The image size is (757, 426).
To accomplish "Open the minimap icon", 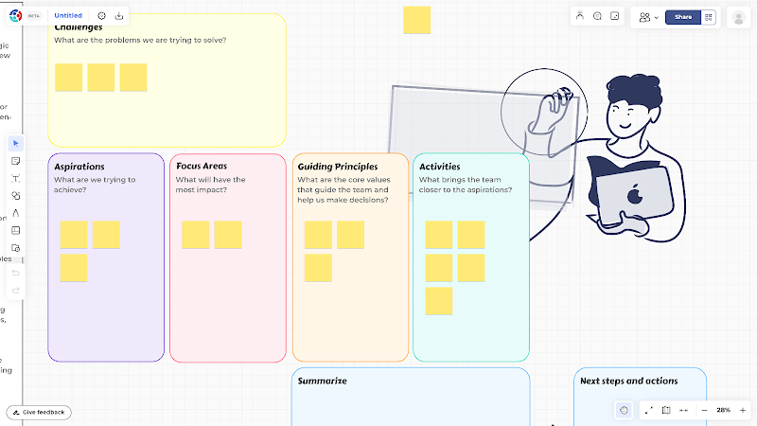I will point(666,410).
